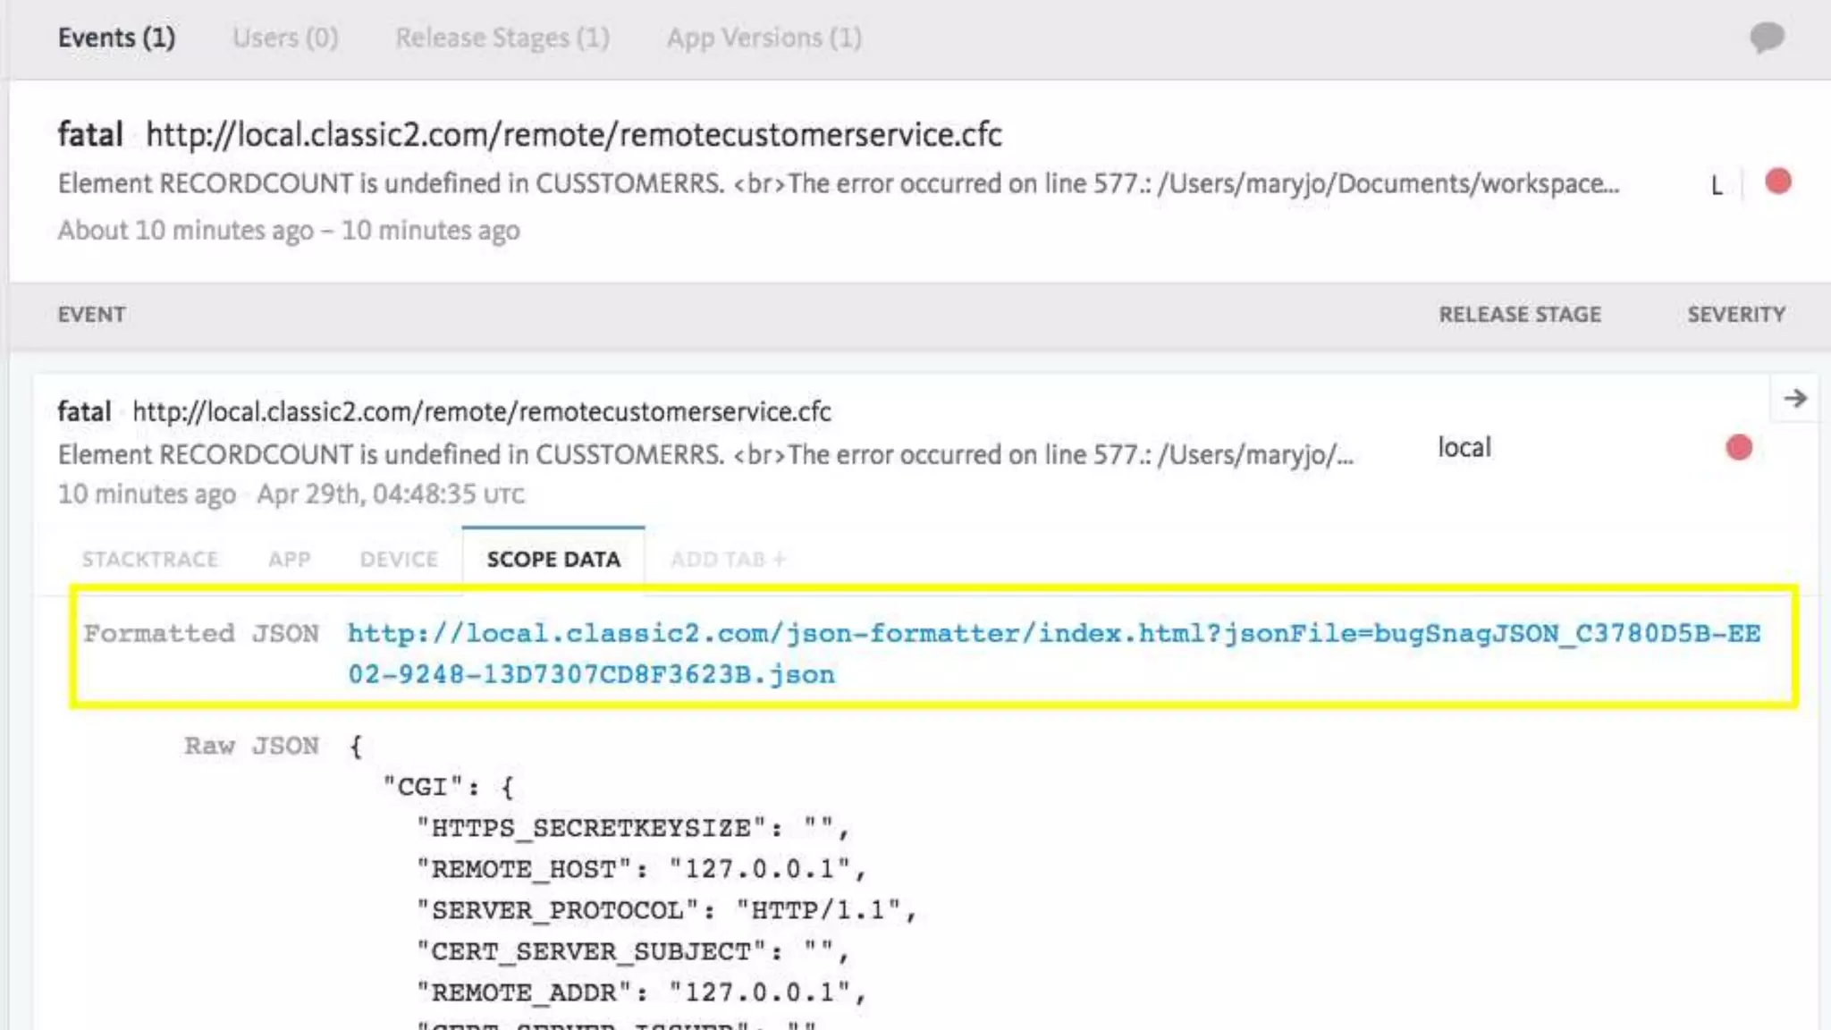
Task: Click the top fatal remotecustomerservice.cfc error title
Action: tap(573, 135)
